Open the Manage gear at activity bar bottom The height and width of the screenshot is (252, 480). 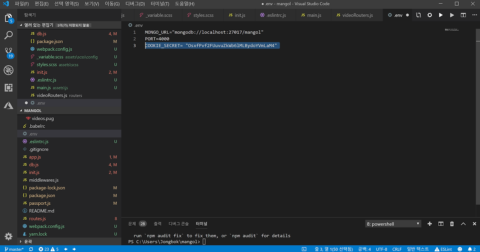[8, 236]
